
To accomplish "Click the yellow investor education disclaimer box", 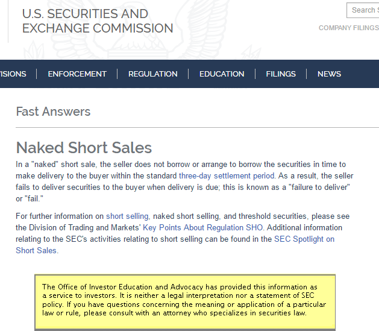I will point(185,301).
